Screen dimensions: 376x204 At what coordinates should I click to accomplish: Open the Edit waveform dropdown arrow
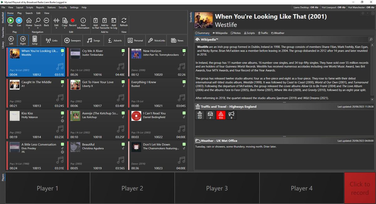(56, 28)
